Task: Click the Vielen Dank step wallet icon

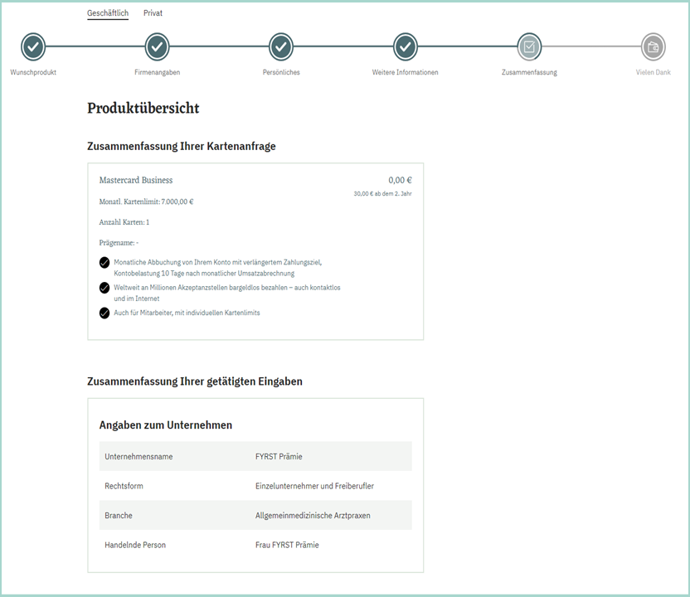Action: coord(653,47)
